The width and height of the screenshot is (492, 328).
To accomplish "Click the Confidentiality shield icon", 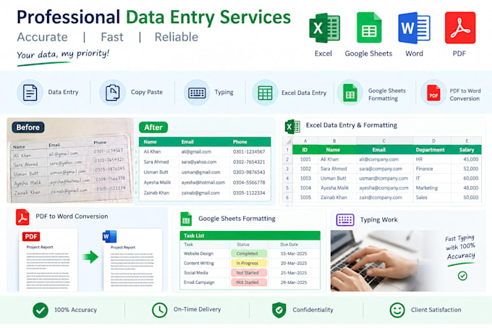I will [x=279, y=310].
